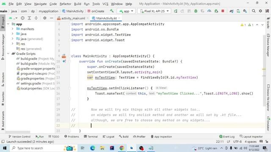Image resolution: width=271 pixels, height=152 pixels.
Task: Click the Rerun app icon
Action: coord(176,11)
